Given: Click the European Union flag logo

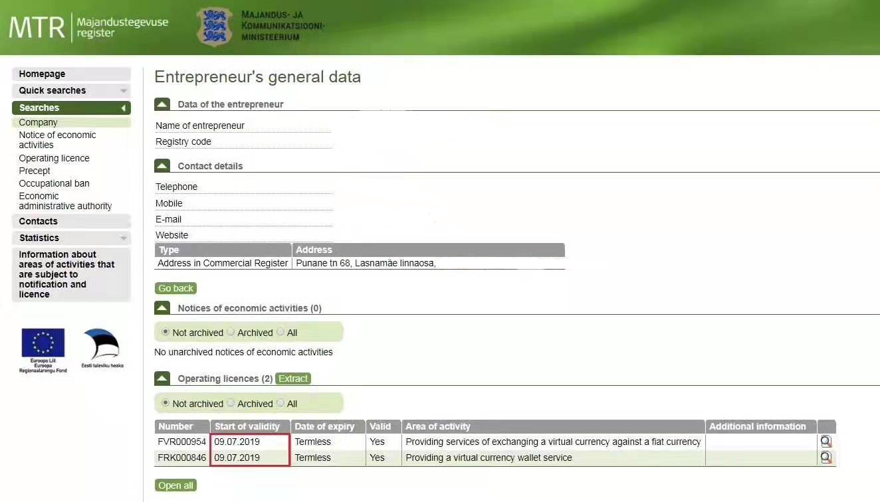Looking at the screenshot, I should click(x=43, y=343).
